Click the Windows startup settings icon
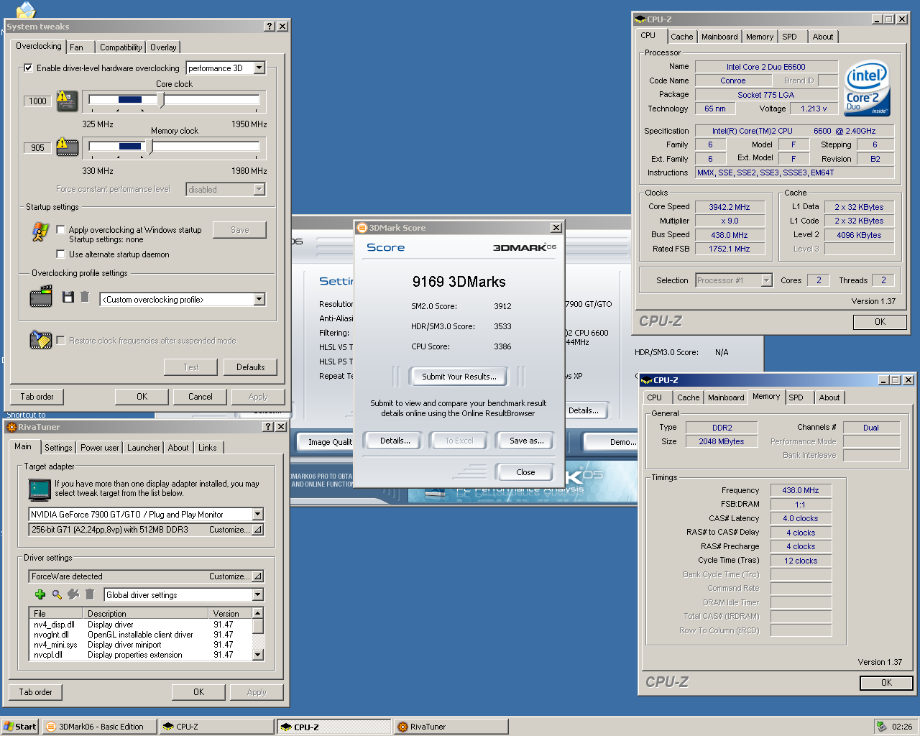The height and width of the screenshot is (736, 920). coord(40,232)
